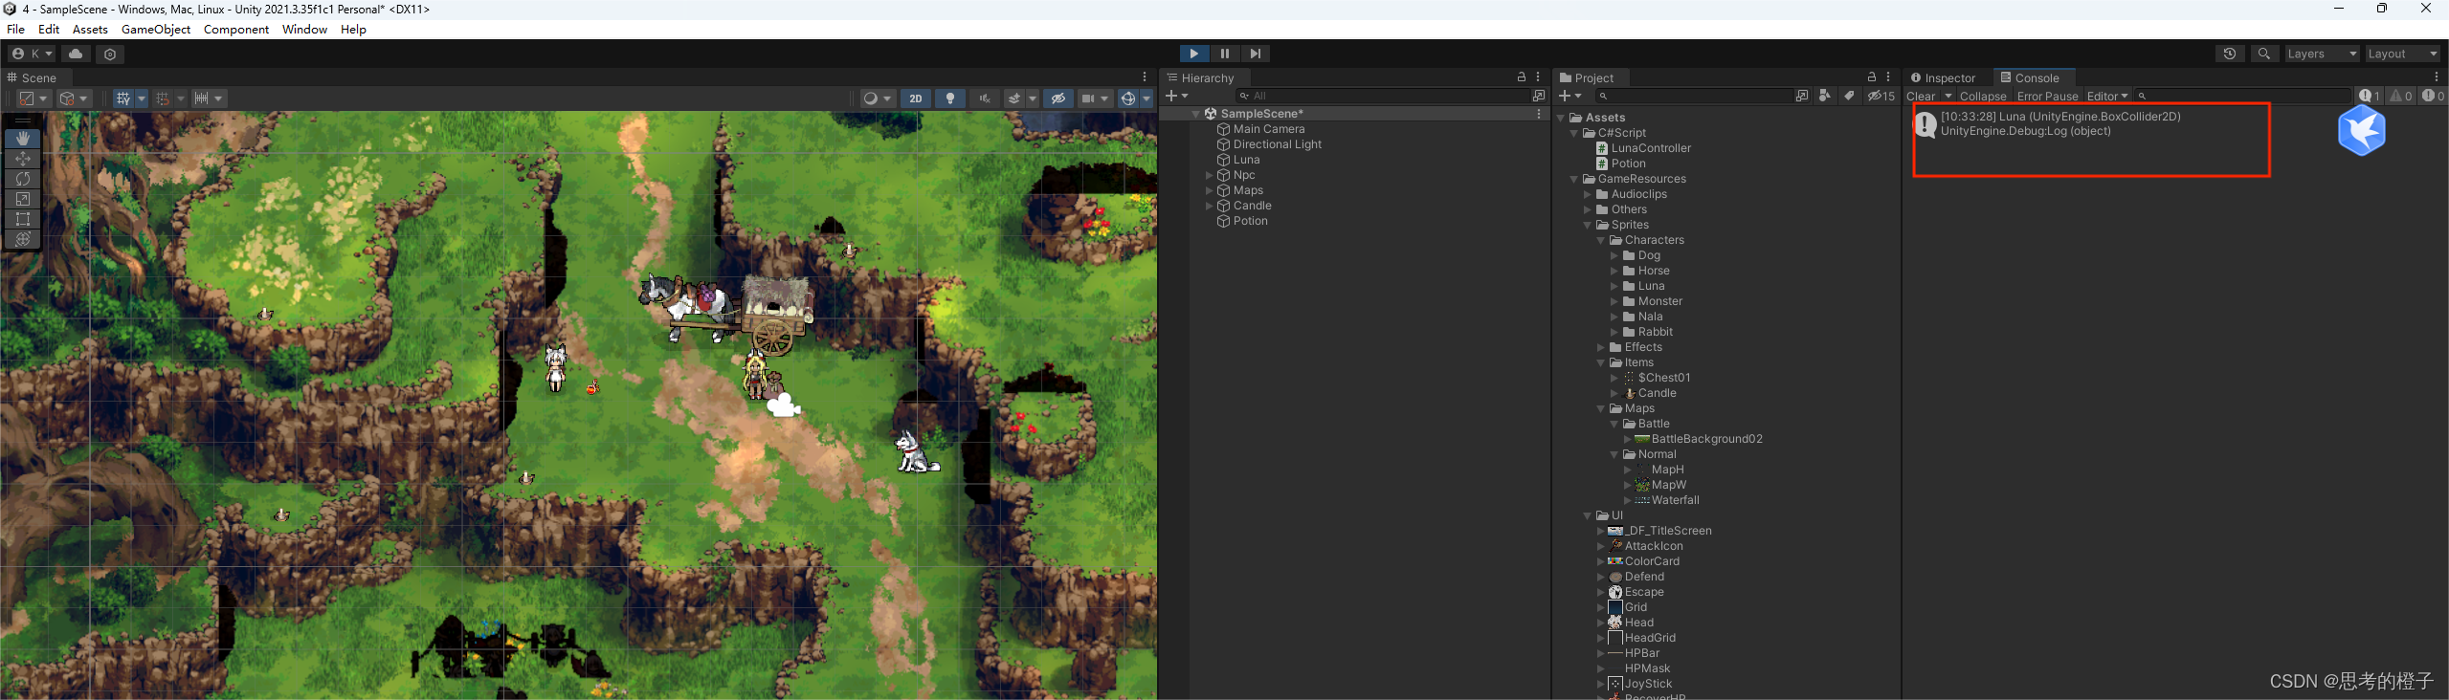Screen dimensions: 2449x700
Task: Open the Layout dropdown
Action: click(2402, 54)
